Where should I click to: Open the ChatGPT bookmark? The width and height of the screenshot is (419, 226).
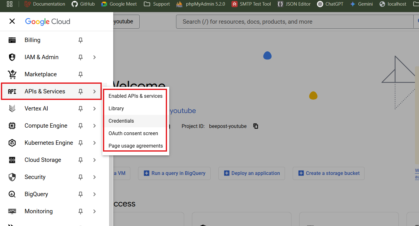[330, 4]
